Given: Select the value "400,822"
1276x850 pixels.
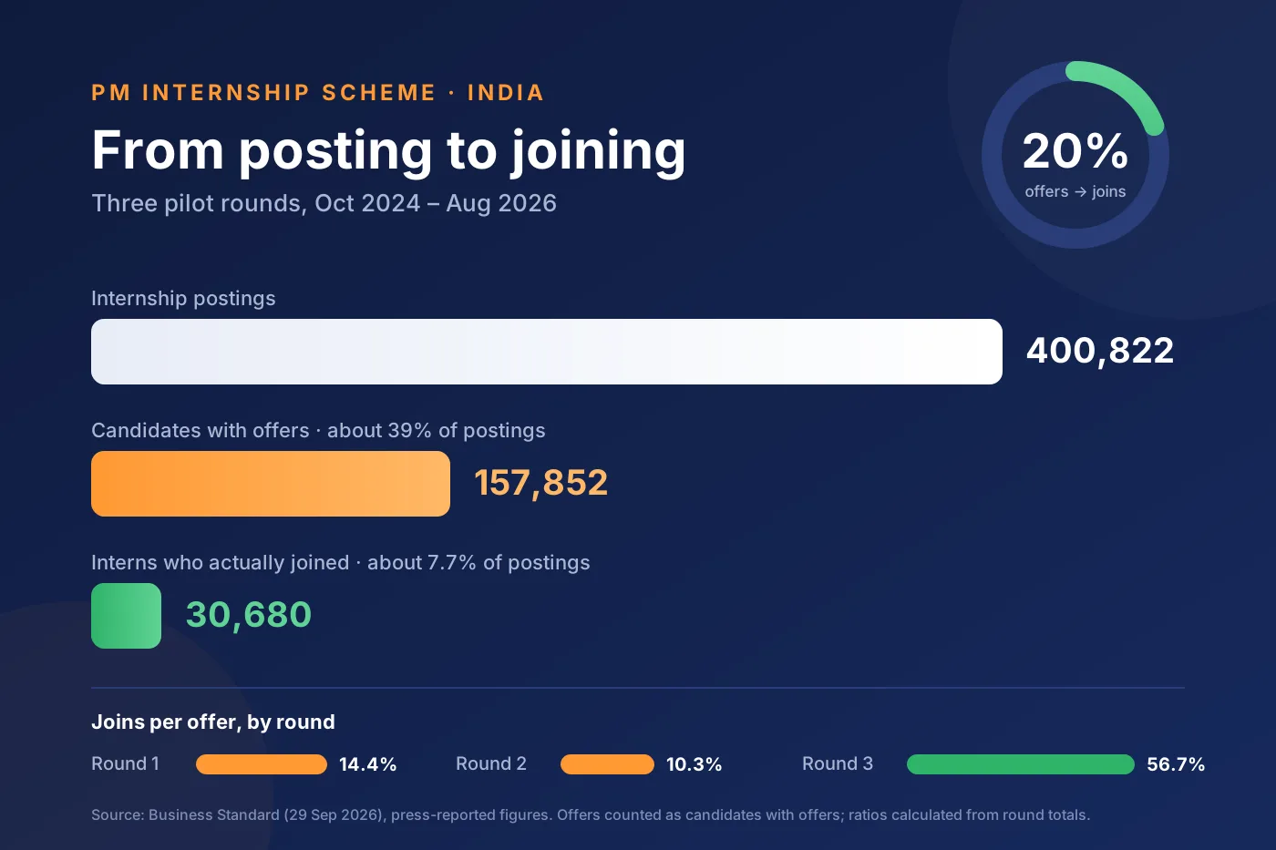Looking at the screenshot, I should point(1100,351).
